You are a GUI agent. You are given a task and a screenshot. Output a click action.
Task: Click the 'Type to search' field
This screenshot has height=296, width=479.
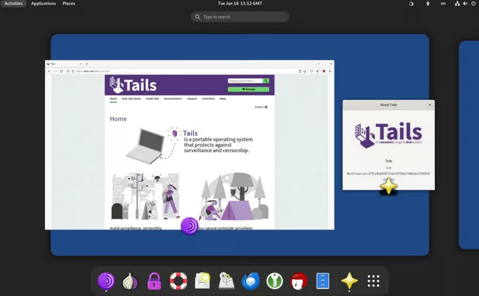(x=240, y=17)
